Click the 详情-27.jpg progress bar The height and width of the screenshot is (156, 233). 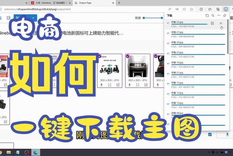pyautogui.click(x=198, y=34)
